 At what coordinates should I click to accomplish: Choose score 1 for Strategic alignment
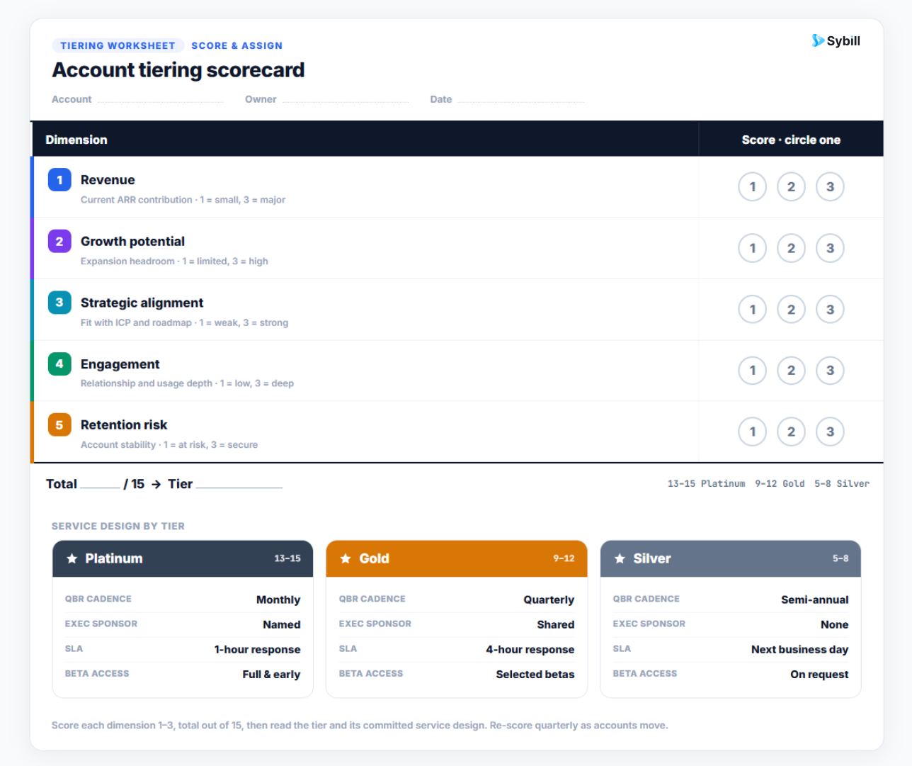(753, 309)
